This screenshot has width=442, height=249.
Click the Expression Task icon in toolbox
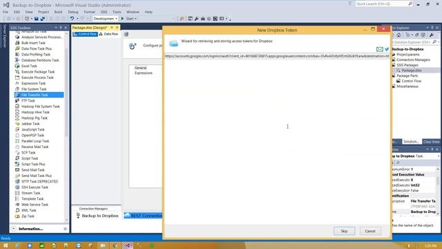tap(17, 83)
